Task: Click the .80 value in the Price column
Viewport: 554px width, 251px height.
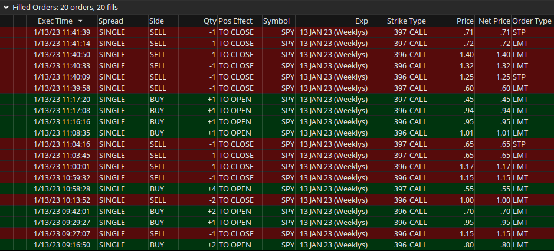Action: [468, 245]
